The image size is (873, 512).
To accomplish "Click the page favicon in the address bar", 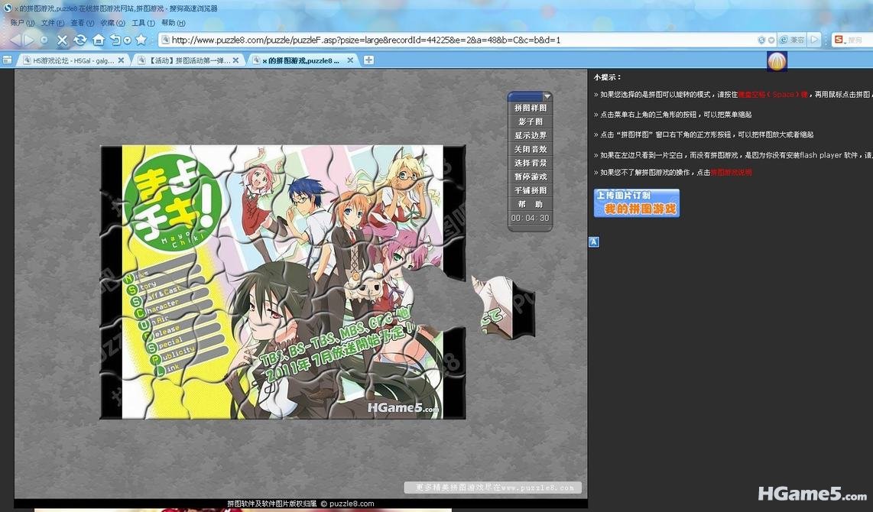I will click(x=165, y=40).
